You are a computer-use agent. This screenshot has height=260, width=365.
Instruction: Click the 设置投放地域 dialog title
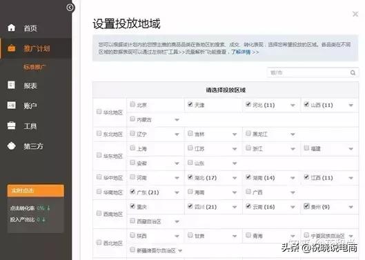[x=126, y=23]
